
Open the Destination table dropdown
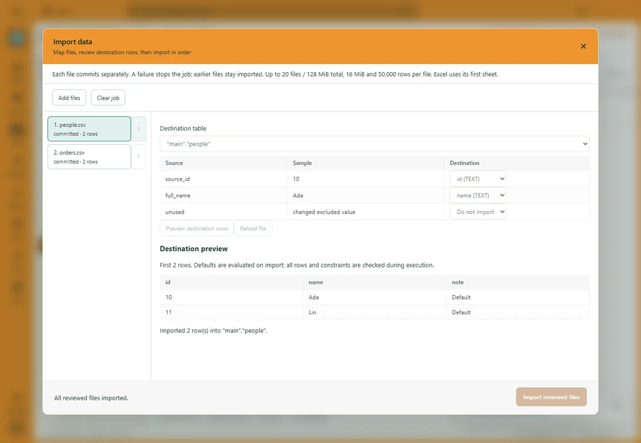375,143
